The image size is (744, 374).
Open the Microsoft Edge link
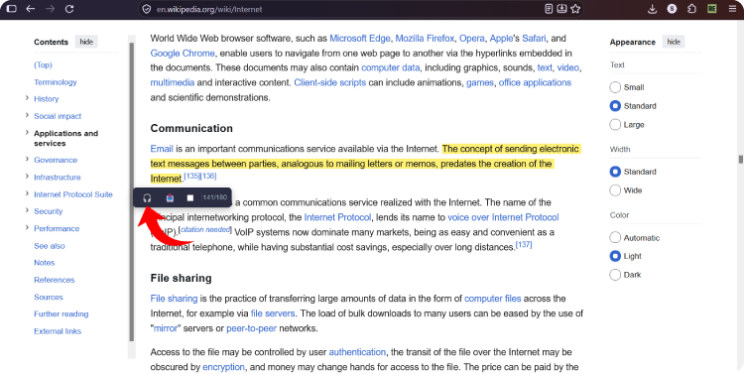[x=360, y=38]
